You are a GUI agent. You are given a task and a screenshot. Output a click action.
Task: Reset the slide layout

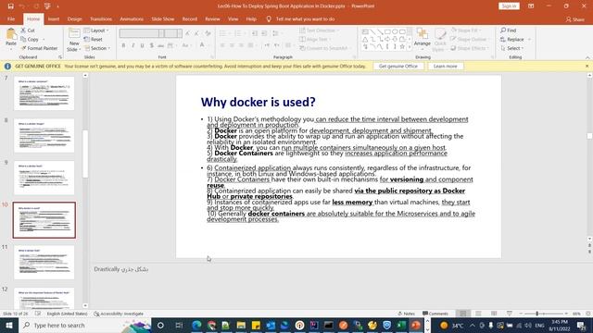click(x=94, y=39)
